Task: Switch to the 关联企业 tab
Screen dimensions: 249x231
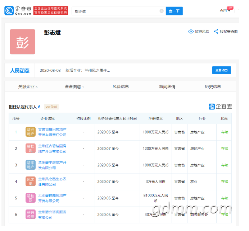Action: (x=28, y=87)
